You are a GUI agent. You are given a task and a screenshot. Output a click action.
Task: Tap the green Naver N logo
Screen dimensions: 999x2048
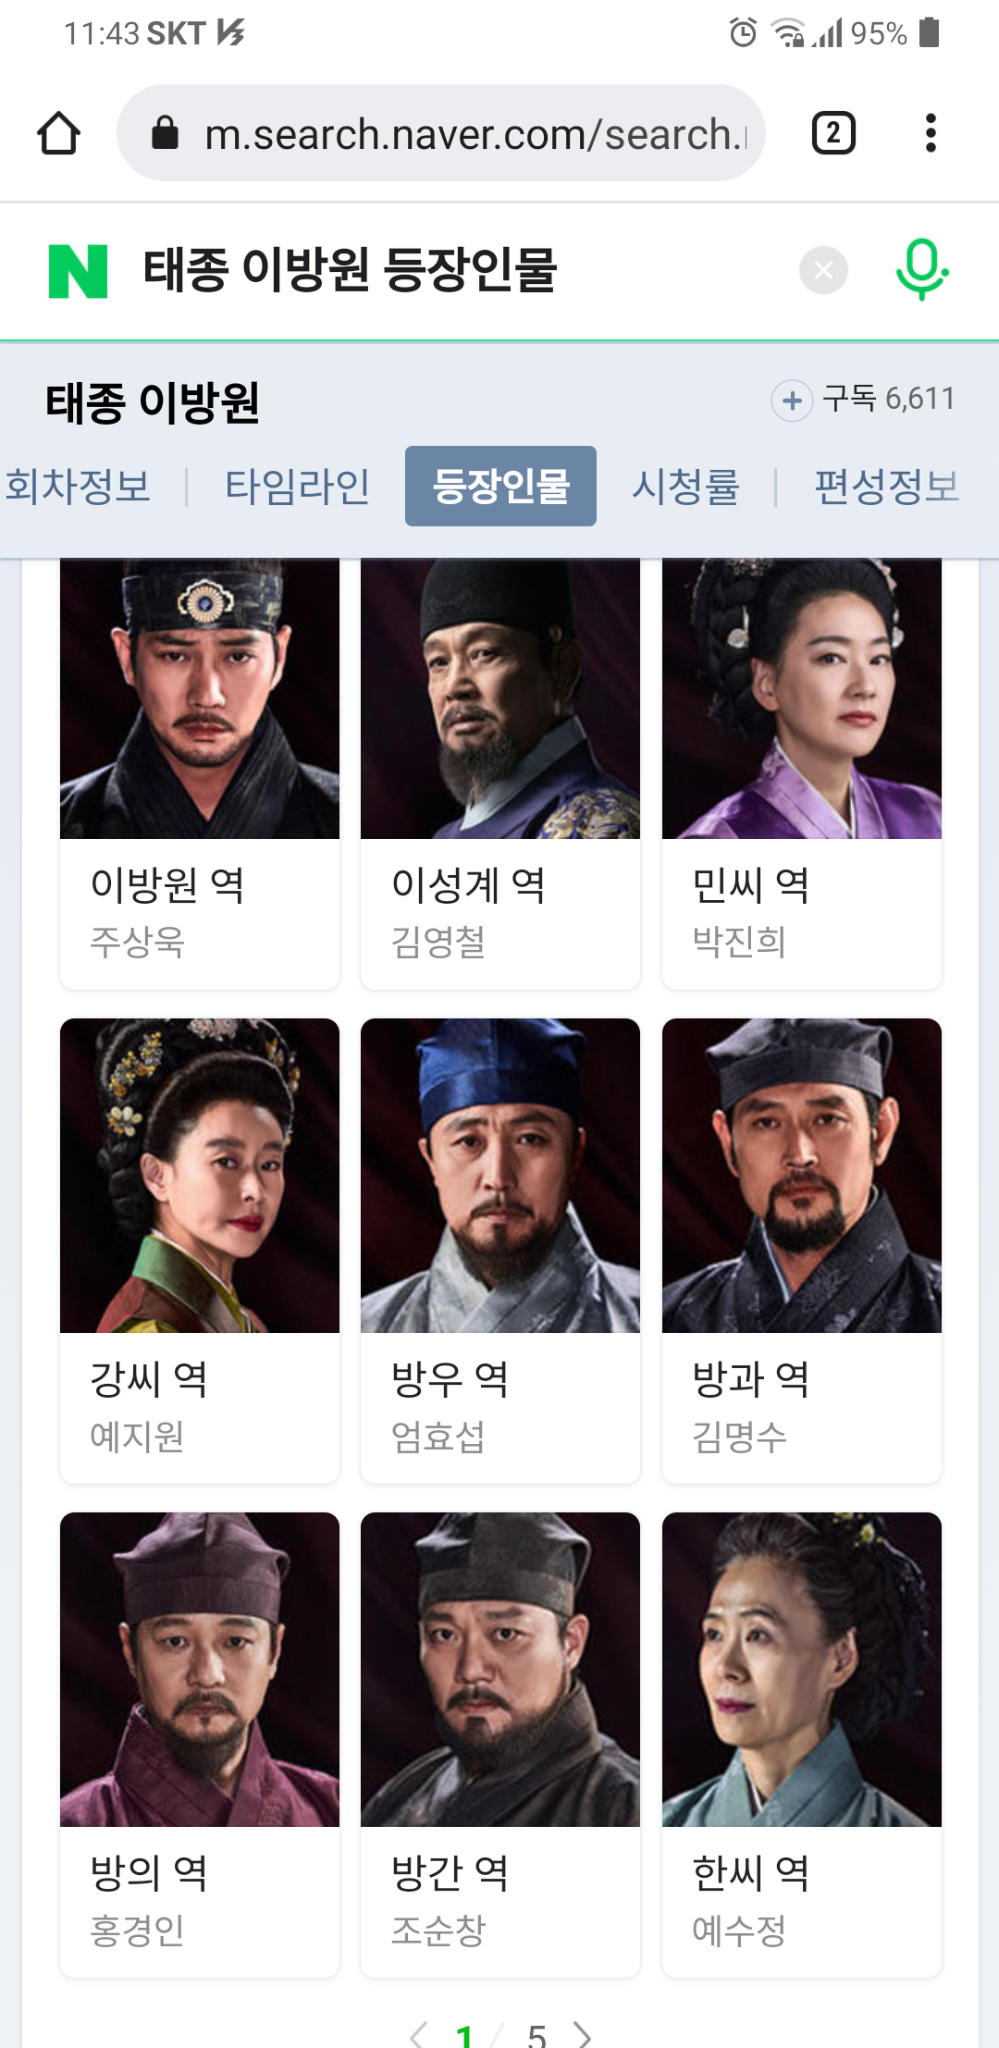[x=79, y=271]
